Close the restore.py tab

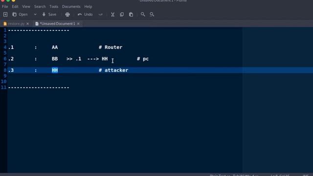[x=27, y=24]
